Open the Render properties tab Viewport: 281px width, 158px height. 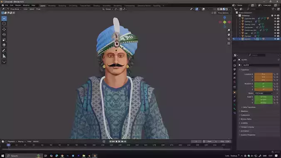(234, 65)
